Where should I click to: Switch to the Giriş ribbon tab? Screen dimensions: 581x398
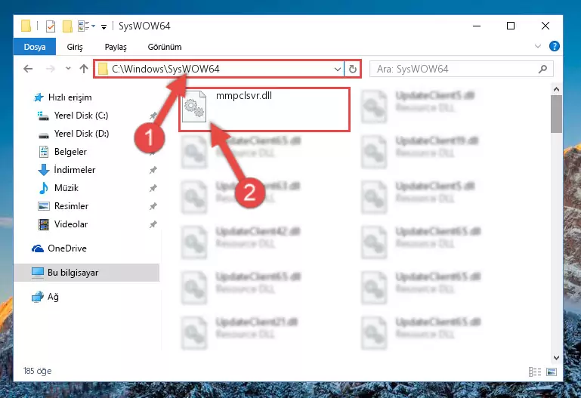(75, 47)
